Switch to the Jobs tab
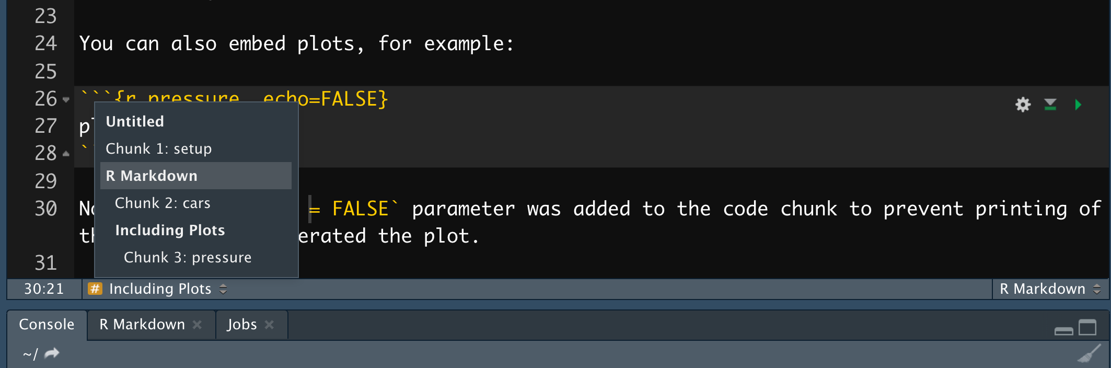Screen dimensions: 1111x368 coord(241,325)
